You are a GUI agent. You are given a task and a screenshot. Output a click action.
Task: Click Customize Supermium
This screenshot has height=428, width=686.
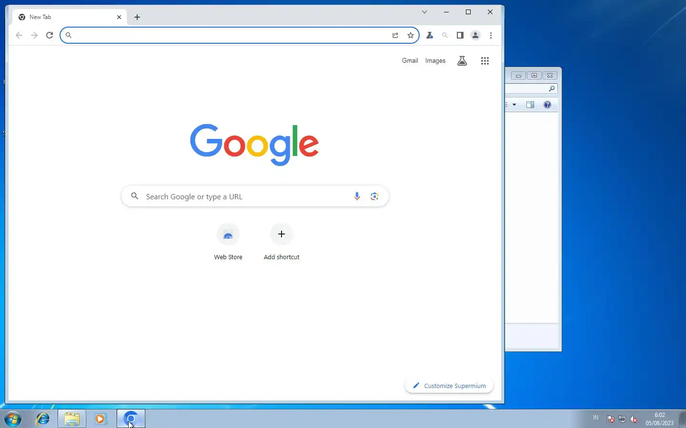pos(449,386)
